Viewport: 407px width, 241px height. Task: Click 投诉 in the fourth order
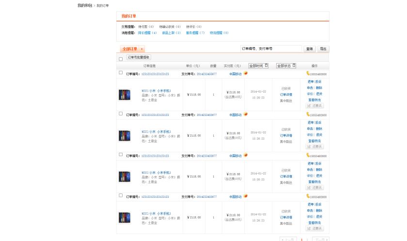(x=318, y=204)
